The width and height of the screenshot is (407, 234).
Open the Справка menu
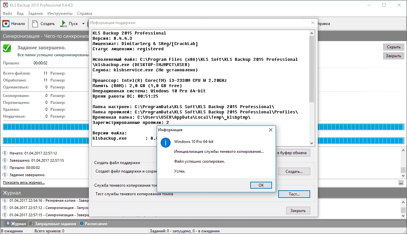tap(85, 13)
